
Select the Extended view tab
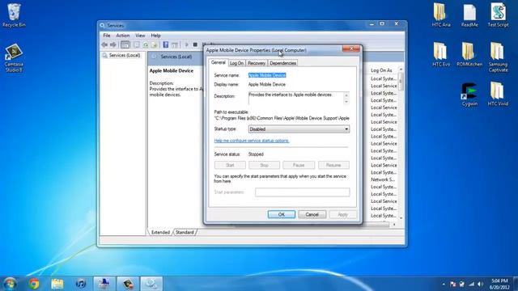(160, 232)
